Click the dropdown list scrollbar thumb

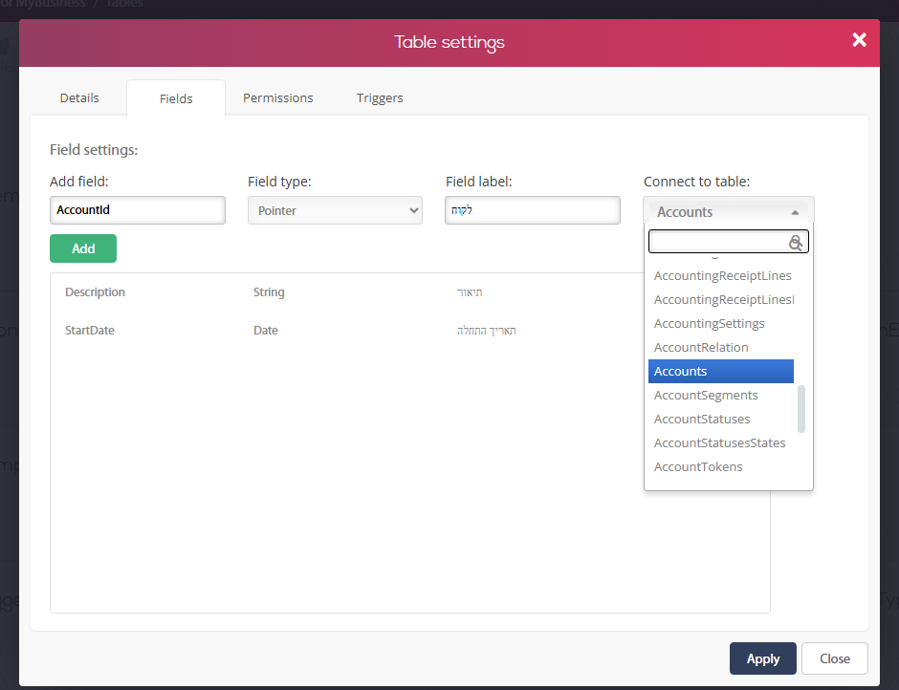click(x=801, y=409)
